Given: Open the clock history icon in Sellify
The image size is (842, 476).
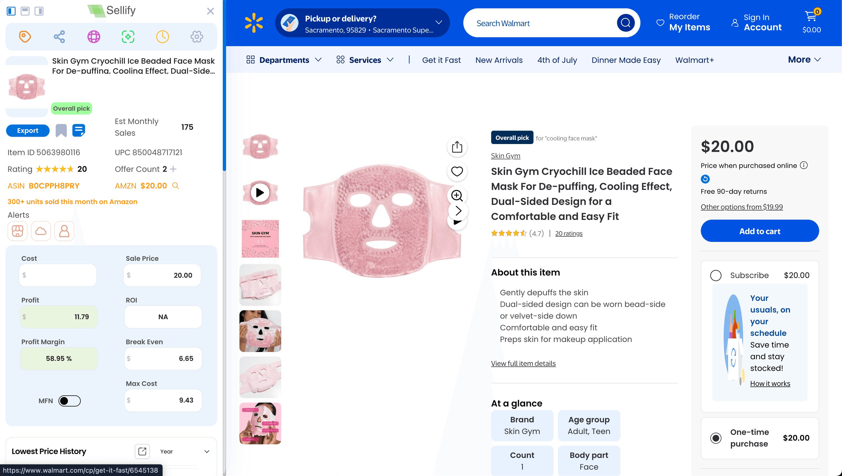Looking at the screenshot, I should 162,37.
